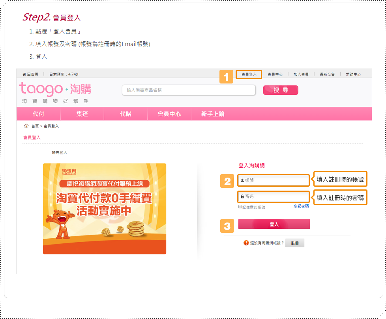Click the pink 登入 button

pos(274,224)
